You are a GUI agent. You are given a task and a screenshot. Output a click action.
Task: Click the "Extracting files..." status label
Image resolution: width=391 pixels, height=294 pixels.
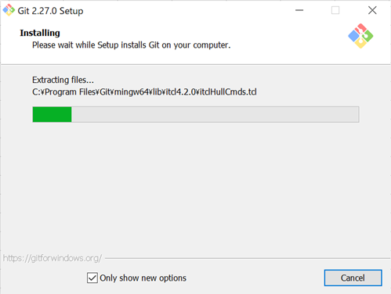click(63, 80)
